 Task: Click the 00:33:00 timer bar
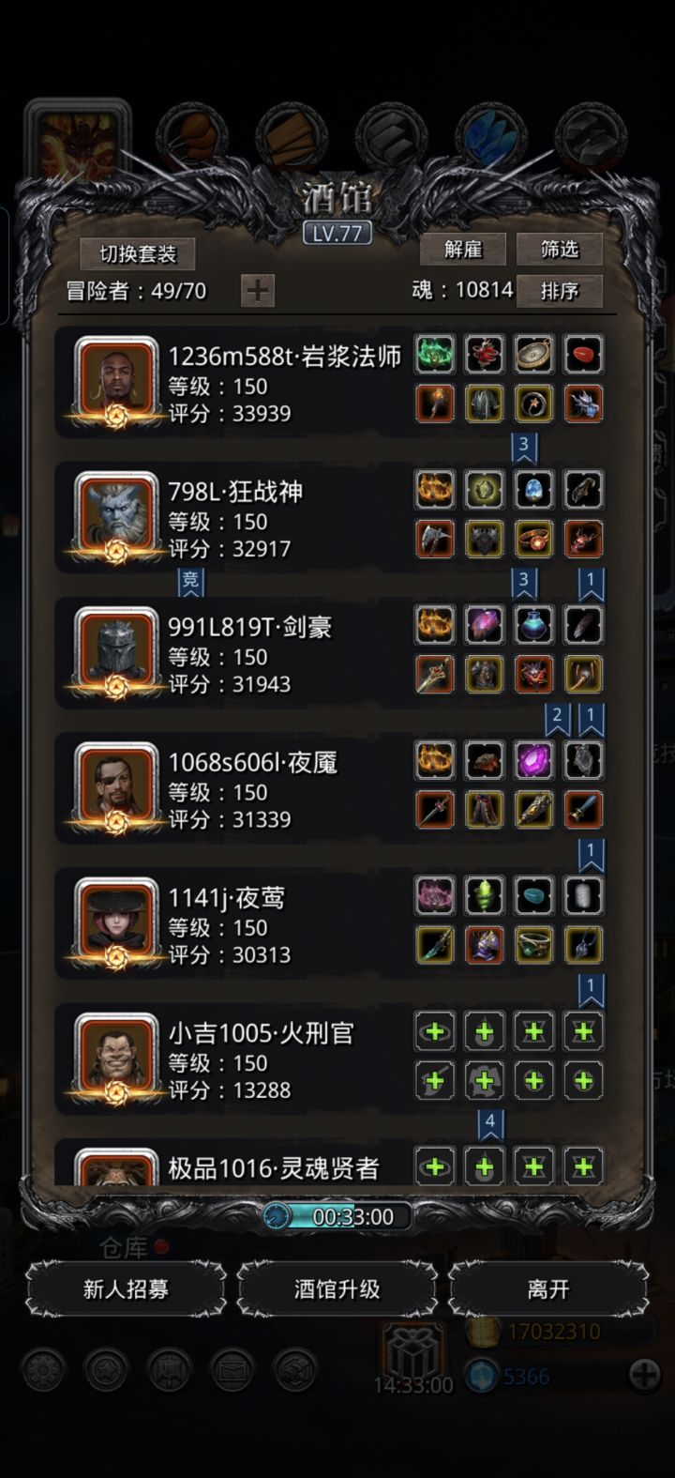337,1217
